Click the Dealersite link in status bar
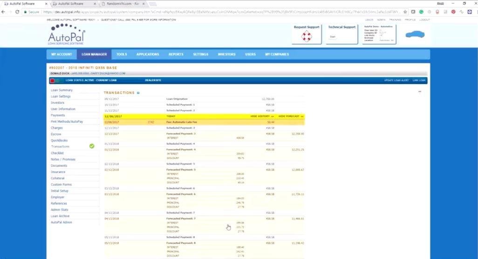This screenshot has height=259, width=478. click(153, 81)
